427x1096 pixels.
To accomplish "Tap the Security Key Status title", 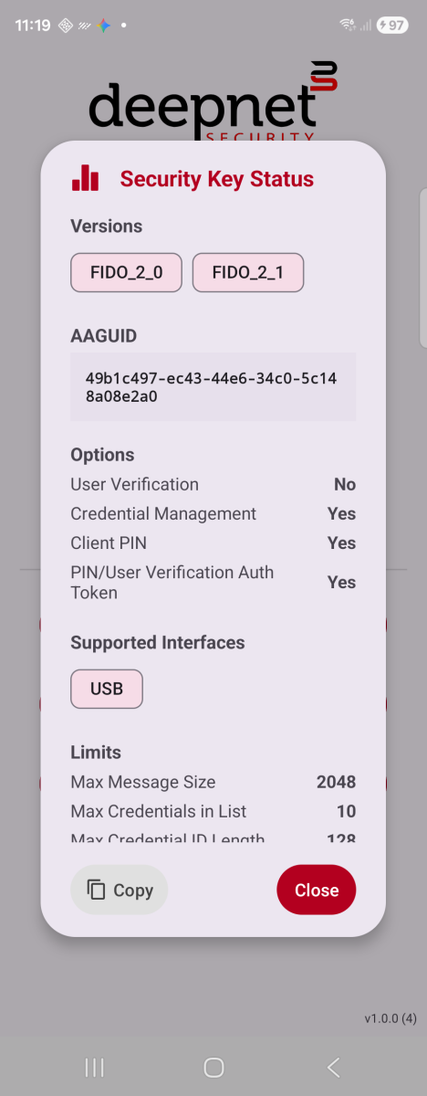I will coord(217,179).
